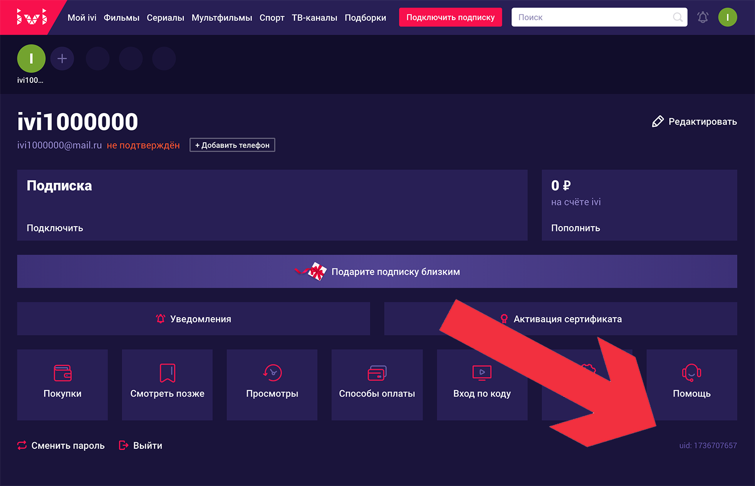Open Просмотры history tile
Viewport: 755px width, 486px height.
pos(272,384)
